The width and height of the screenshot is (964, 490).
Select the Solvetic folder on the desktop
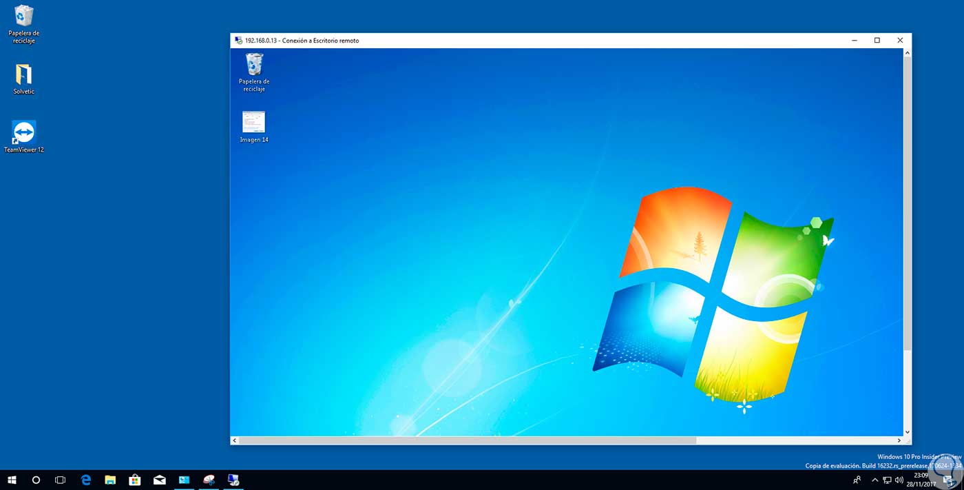23,79
